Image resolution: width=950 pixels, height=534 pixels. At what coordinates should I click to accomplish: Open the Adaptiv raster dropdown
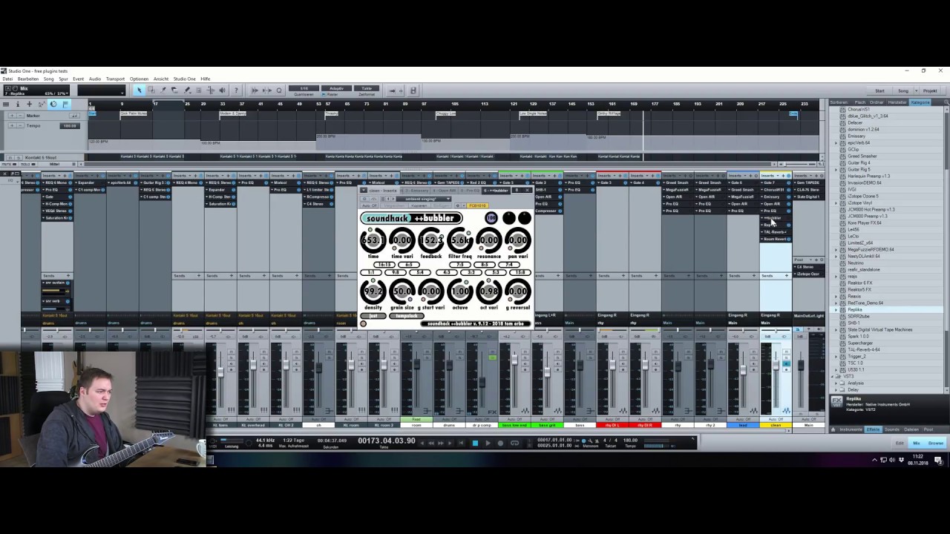pos(336,88)
